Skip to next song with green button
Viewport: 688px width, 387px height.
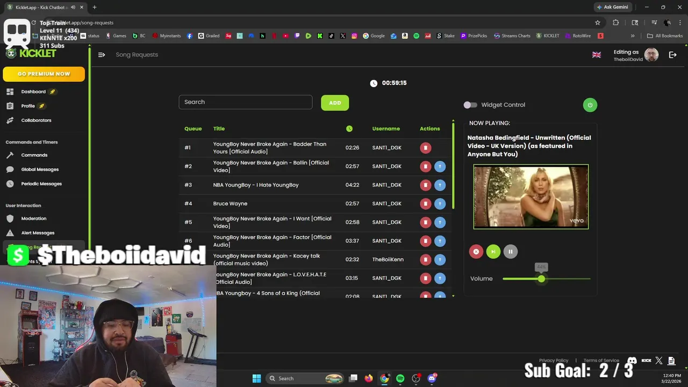click(x=493, y=252)
